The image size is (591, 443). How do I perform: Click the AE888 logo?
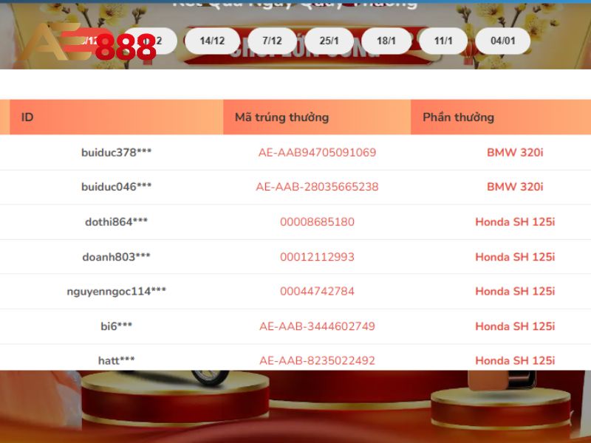(89, 44)
